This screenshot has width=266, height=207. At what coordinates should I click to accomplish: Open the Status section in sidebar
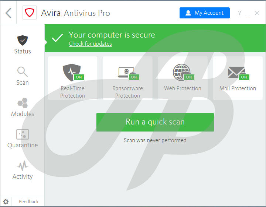[x=23, y=45]
